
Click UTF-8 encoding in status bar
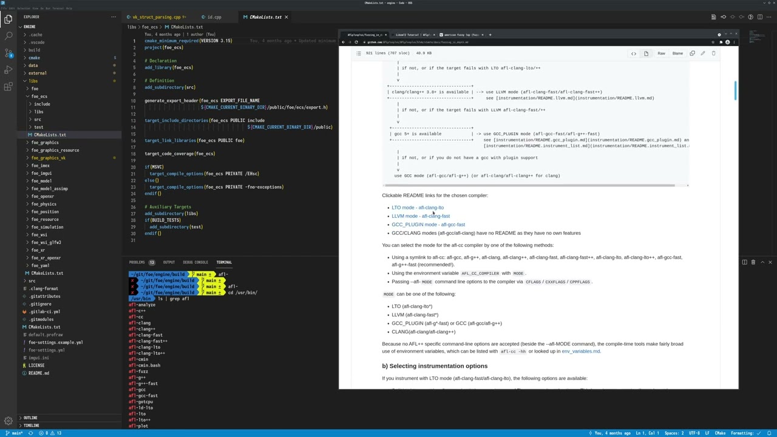[x=694, y=433]
